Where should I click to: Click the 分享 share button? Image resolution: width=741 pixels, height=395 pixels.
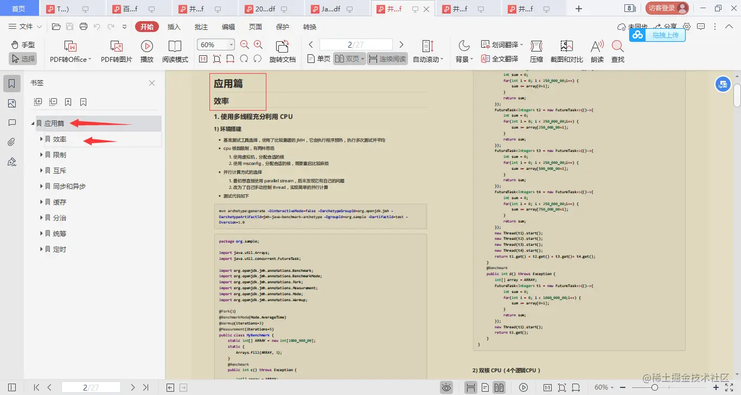coord(666,27)
